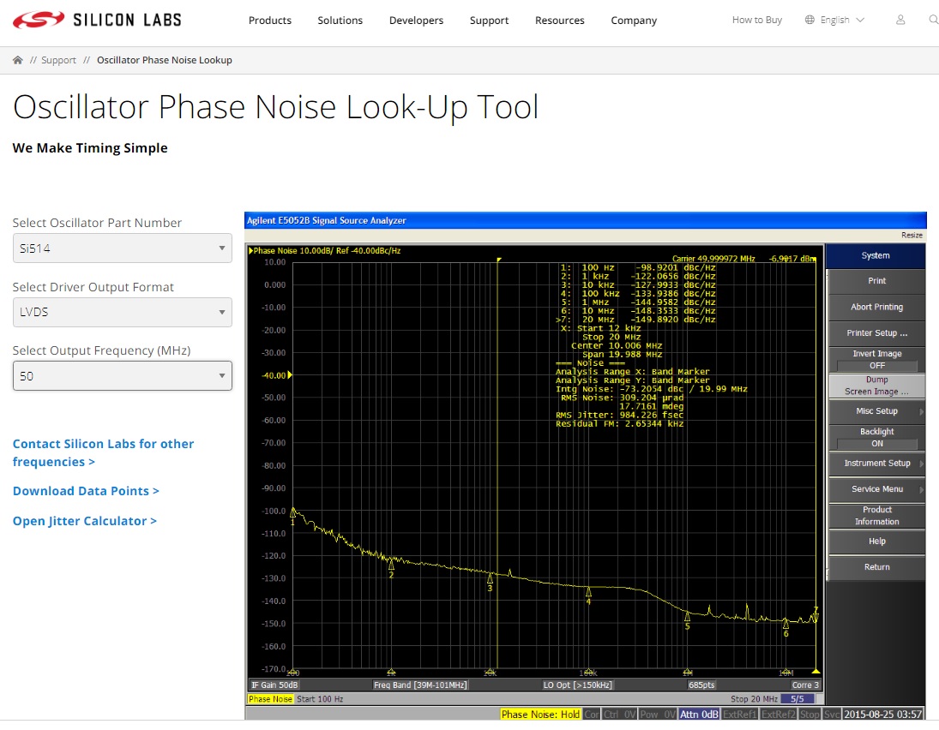Viewport: 939px width, 730px height.
Task: Click the Return button in analyzer panel
Action: 876,567
